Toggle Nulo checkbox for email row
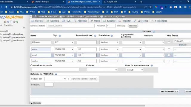Viewport: 191px width, 107px height. pos(169,55)
